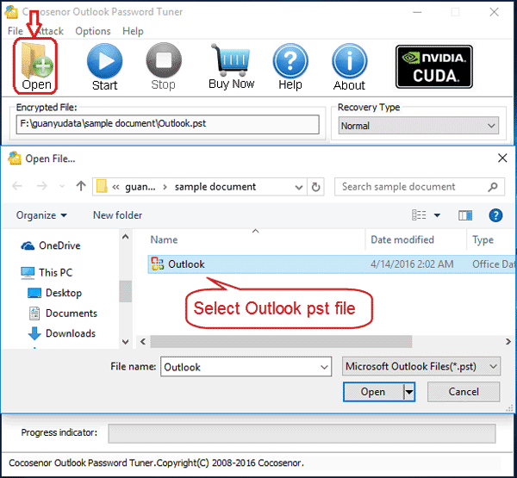
Task: Click the search magnifier icon
Action: point(493,187)
